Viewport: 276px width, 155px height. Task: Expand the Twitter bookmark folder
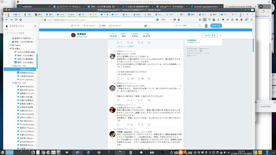point(10,45)
